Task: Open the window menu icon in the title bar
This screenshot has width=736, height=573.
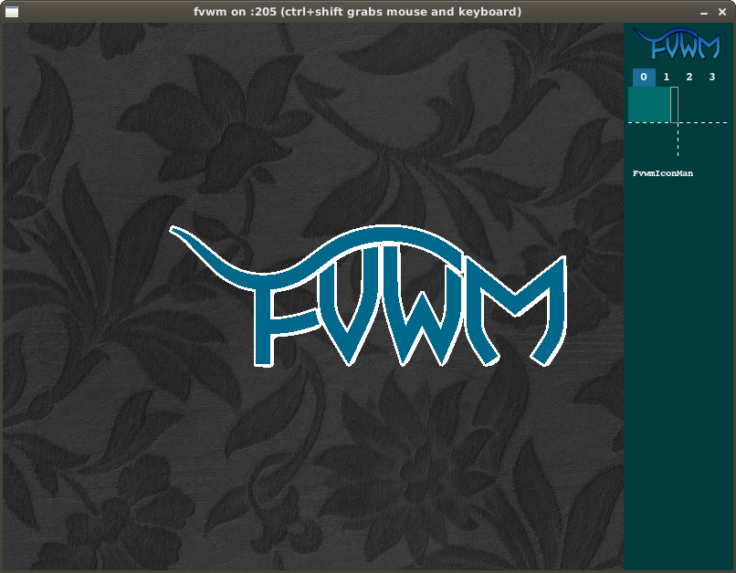Action: (12, 12)
